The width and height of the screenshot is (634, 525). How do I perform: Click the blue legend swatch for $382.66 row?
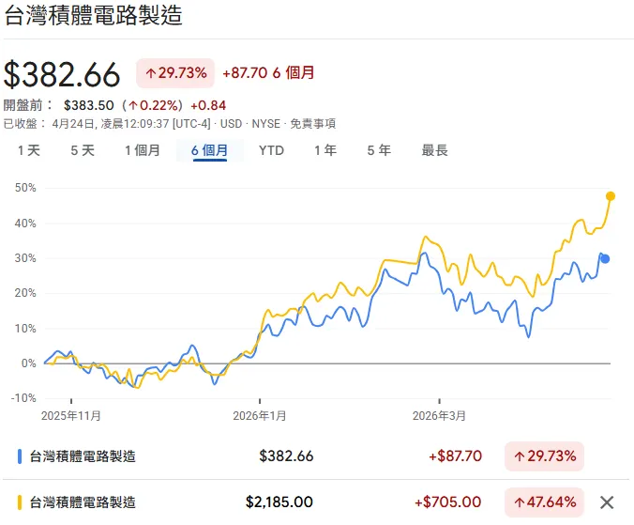[x=20, y=456]
